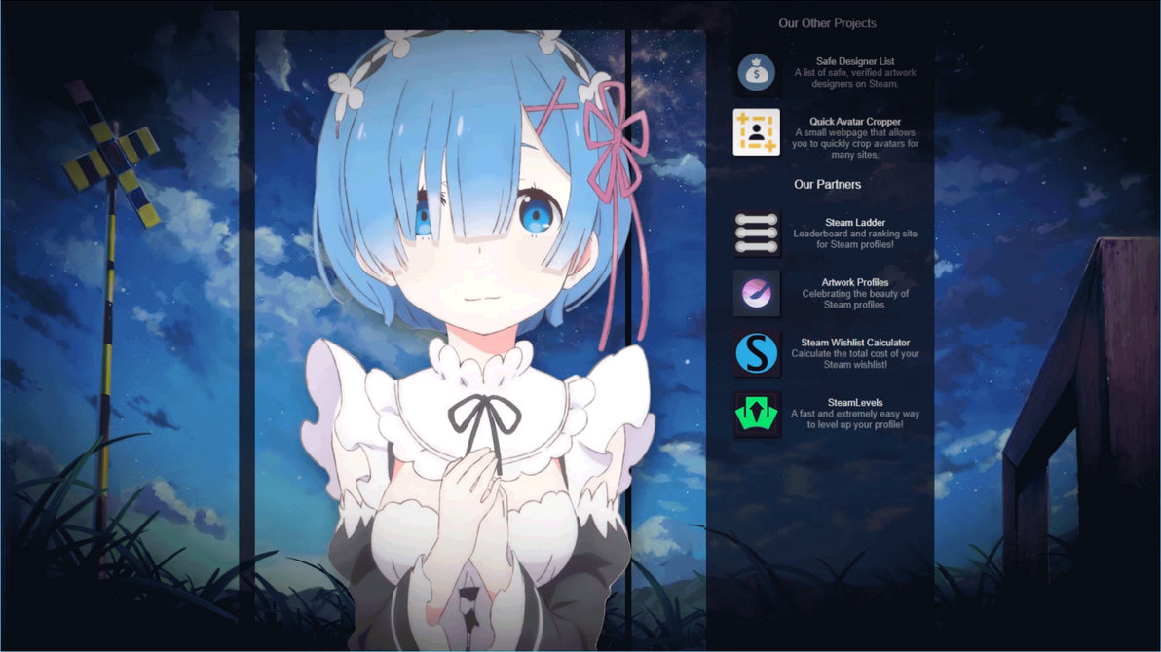Image resolution: width=1161 pixels, height=652 pixels.
Task: Visit the Steam Wishlist Calculator link
Action: click(x=856, y=343)
